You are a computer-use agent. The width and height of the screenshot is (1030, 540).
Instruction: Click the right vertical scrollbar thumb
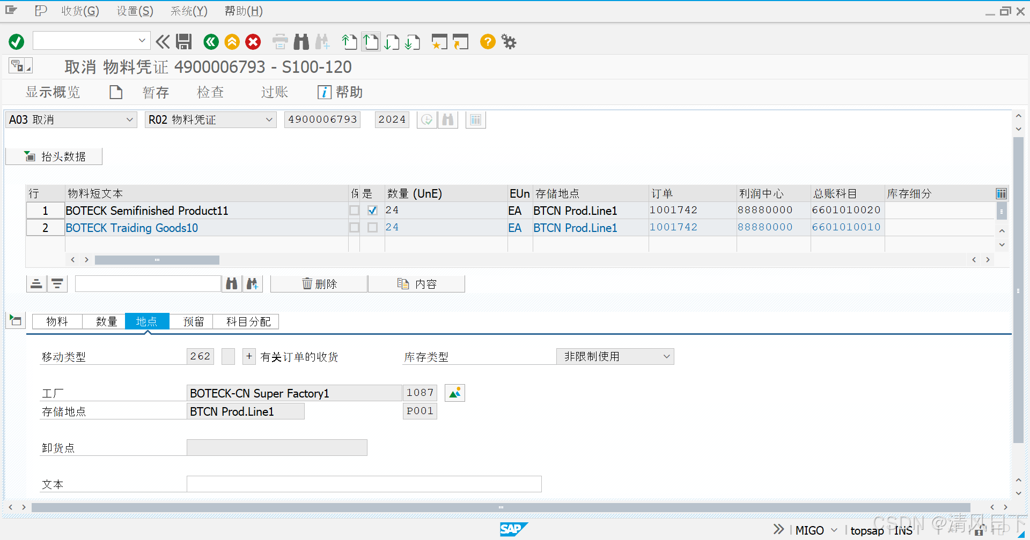click(1018, 290)
